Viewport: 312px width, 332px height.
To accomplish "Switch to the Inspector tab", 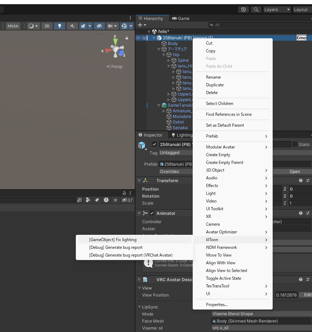I will click(151, 135).
